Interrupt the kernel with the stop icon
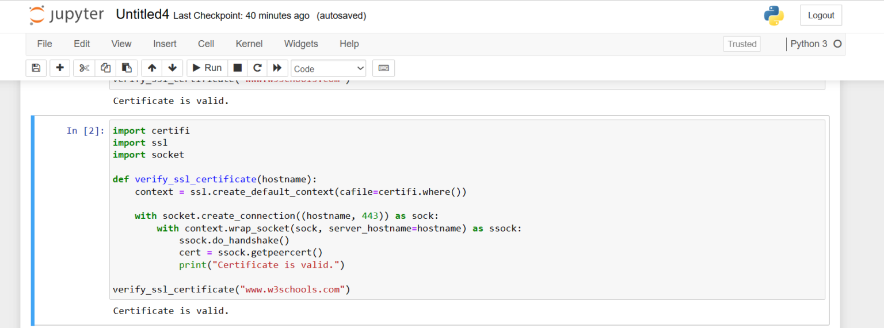The image size is (884, 328). point(238,68)
